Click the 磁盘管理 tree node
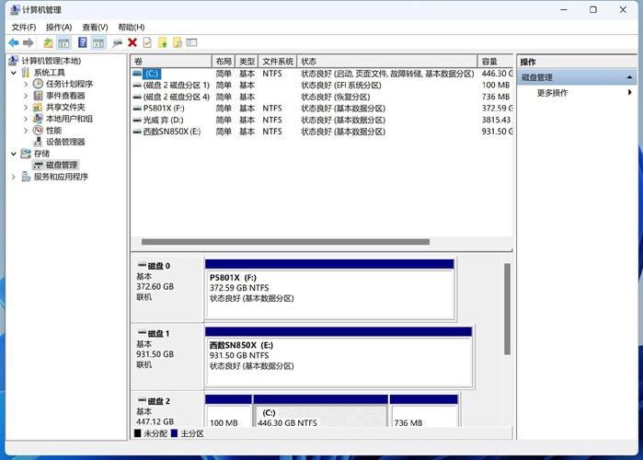The image size is (643, 460). click(x=61, y=165)
